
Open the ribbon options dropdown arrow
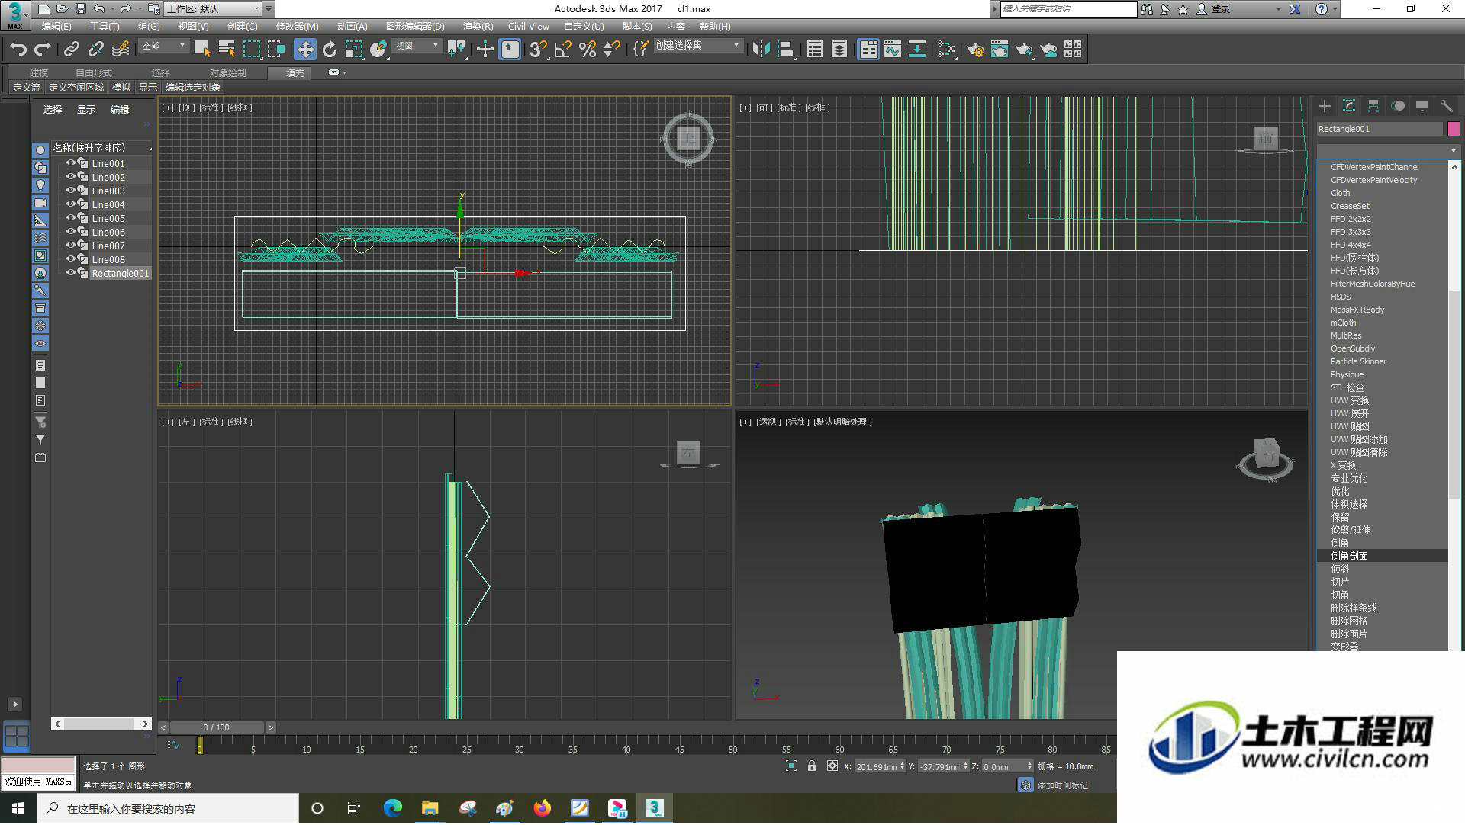pos(344,72)
